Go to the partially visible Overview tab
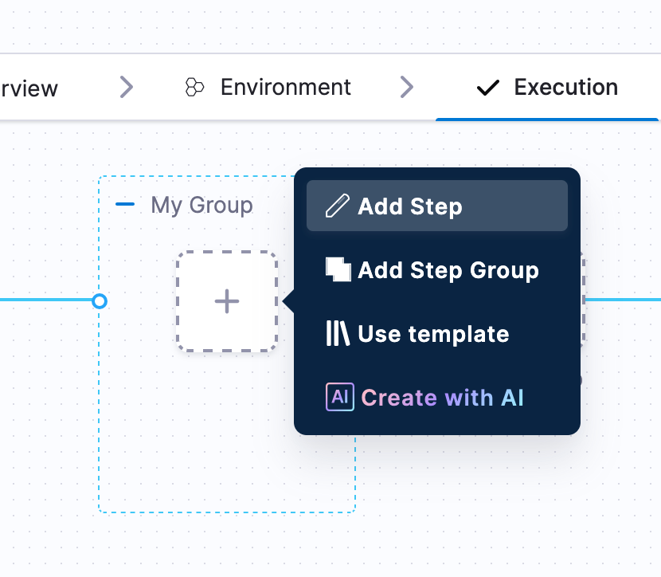Screen dimensions: 661x577 coord(29,88)
